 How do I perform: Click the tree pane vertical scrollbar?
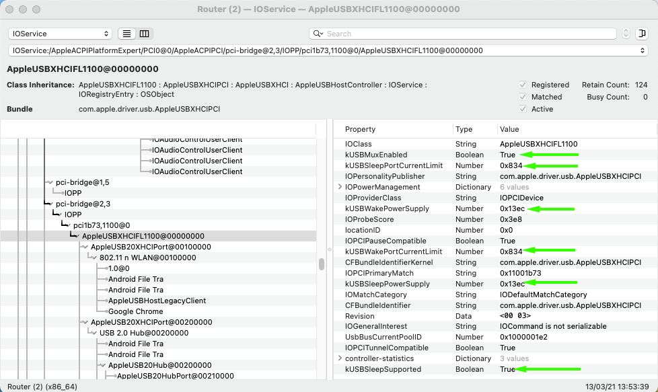(322, 264)
